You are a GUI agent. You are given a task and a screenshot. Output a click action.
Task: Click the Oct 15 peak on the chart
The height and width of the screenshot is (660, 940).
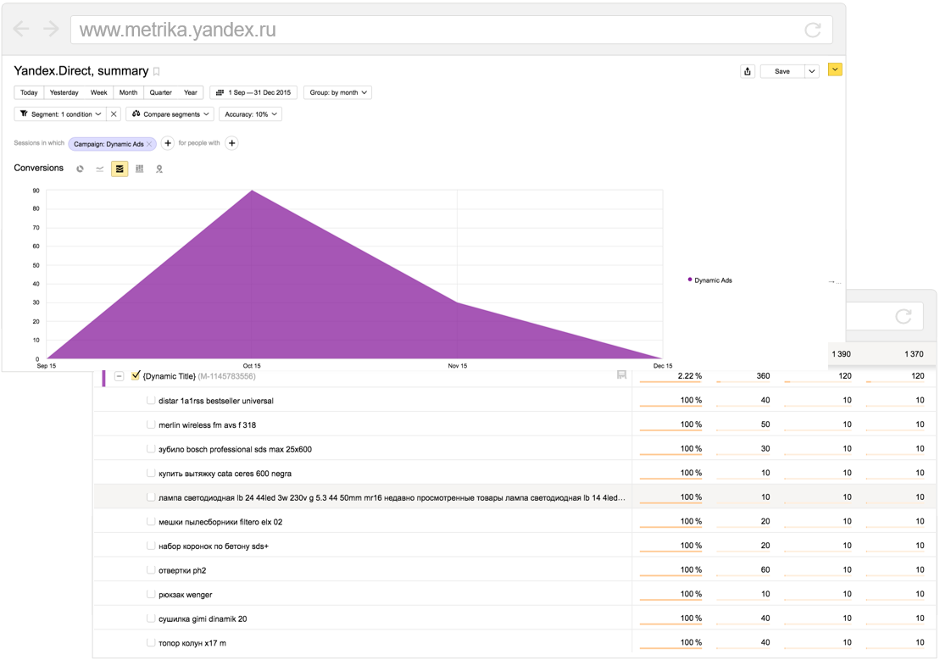pyautogui.click(x=252, y=191)
